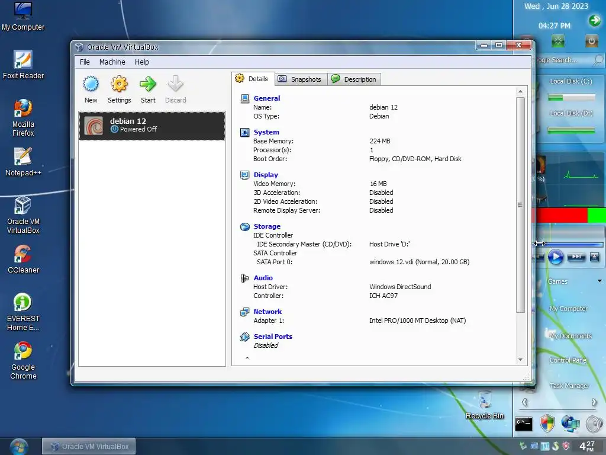Click the sidebar media progress slider

pyautogui.click(x=570, y=244)
